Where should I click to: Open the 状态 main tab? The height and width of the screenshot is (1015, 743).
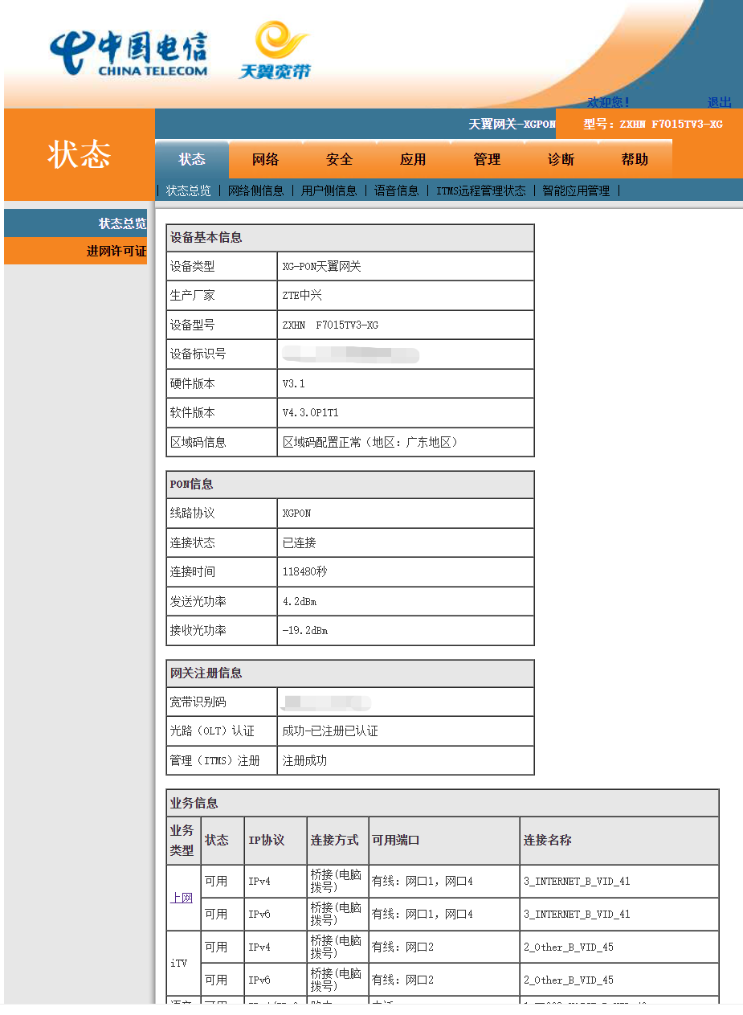click(192, 159)
